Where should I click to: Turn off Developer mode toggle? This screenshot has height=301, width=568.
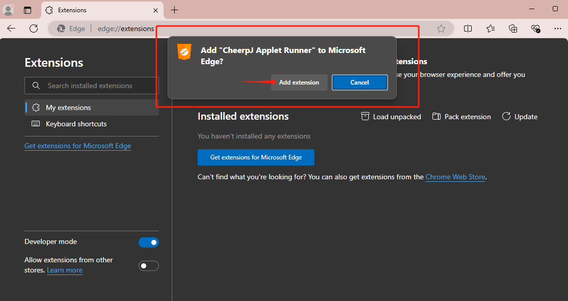(149, 242)
